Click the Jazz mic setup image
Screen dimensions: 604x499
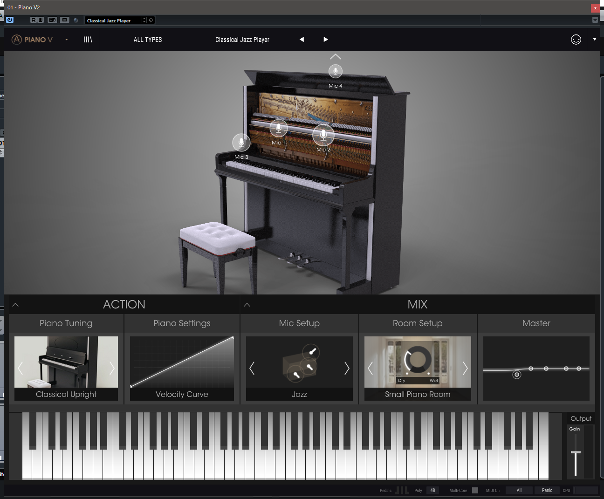coord(299,362)
